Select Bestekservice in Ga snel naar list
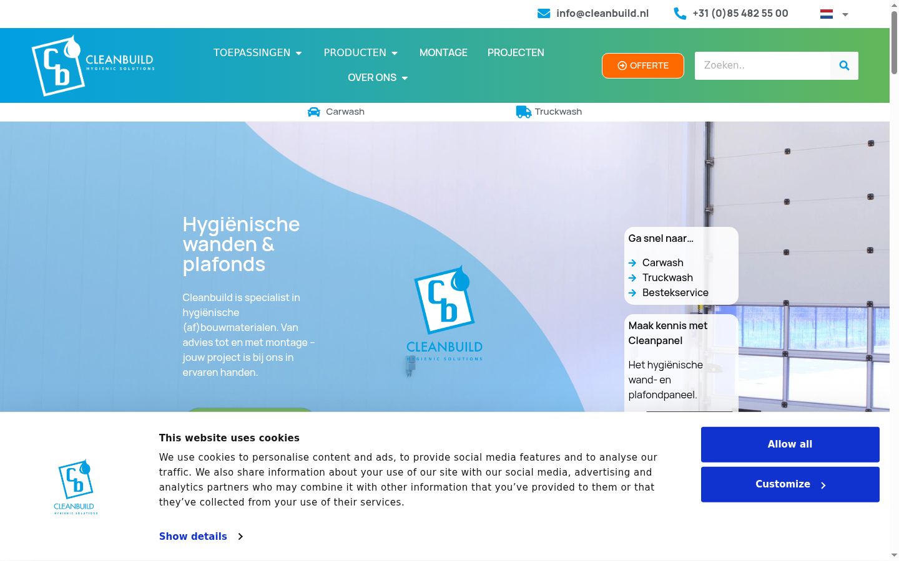The width and height of the screenshot is (899, 561). (x=675, y=292)
